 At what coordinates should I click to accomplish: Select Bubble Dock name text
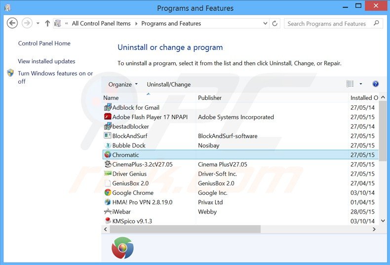[x=129, y=145]
